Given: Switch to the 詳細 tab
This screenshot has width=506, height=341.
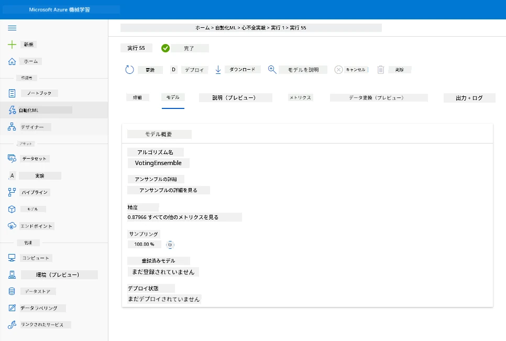Looking at the screenshot, I should pos(137,97).
